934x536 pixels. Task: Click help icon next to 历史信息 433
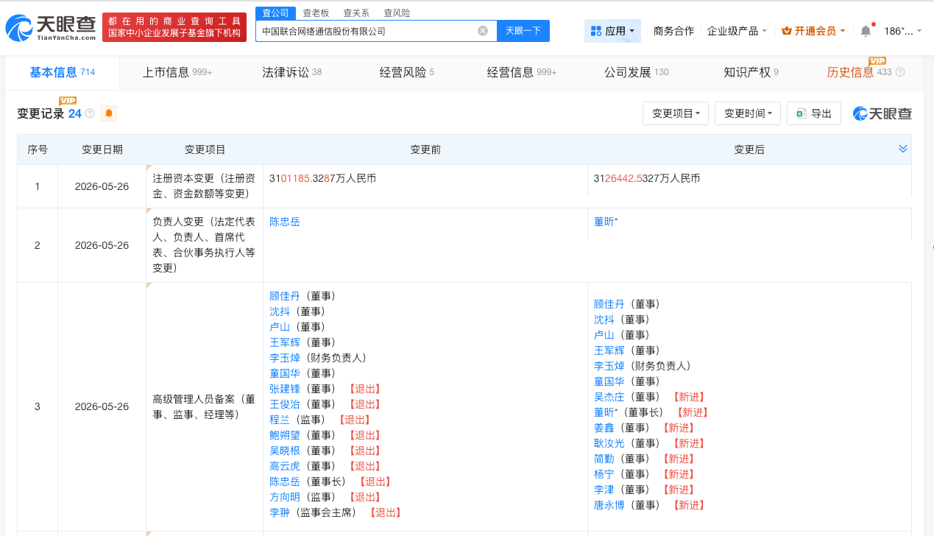(900, 72)
